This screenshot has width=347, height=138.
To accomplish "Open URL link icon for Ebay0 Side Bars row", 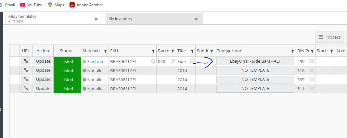I will 26,61.
